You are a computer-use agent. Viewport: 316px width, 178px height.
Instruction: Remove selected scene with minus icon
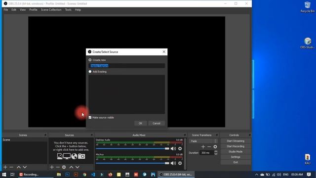pos(11,167)
